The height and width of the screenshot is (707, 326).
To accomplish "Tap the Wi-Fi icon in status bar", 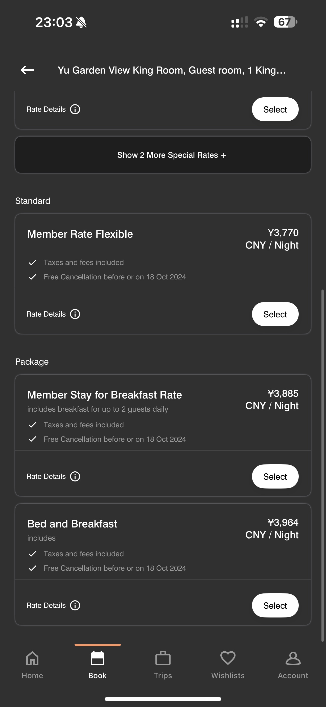I will coord(261,22).
